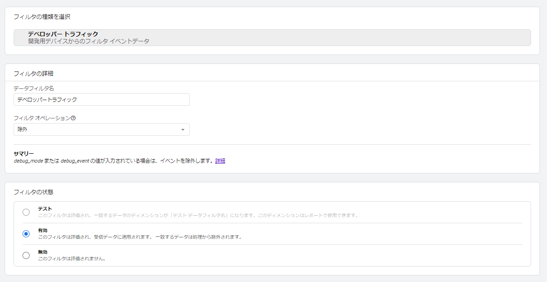The height and width of the screenshot is (282, 547).
Task: Click the help icon beside フィルタ オペレーション
Action: point(73,118)
